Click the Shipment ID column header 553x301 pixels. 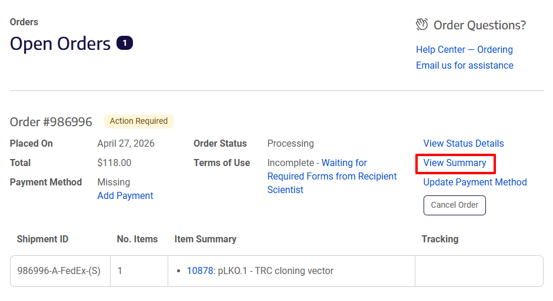tap(42, 239)
